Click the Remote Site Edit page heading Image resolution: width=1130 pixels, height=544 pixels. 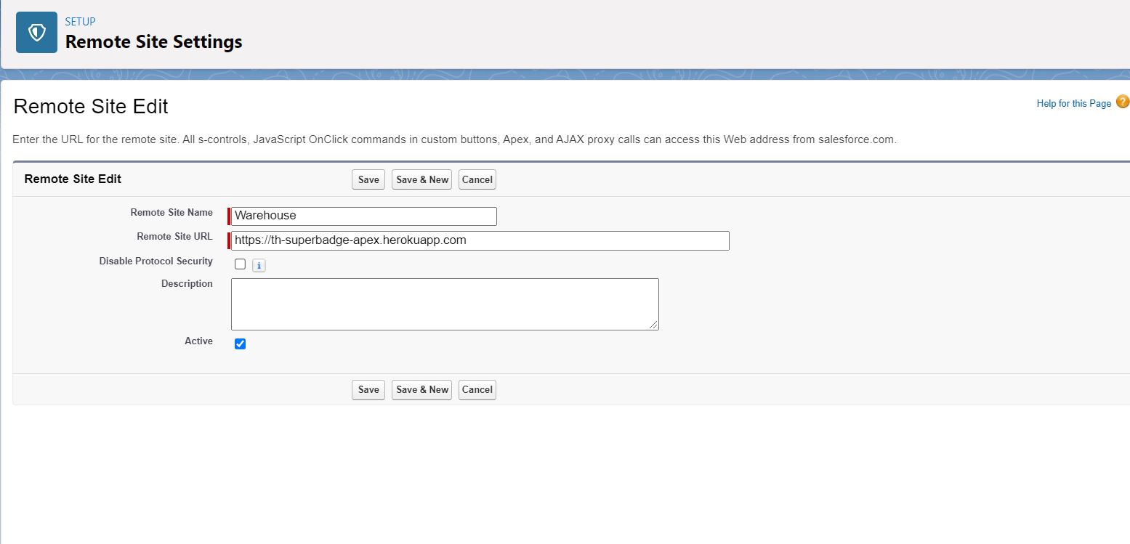(91, 107)
